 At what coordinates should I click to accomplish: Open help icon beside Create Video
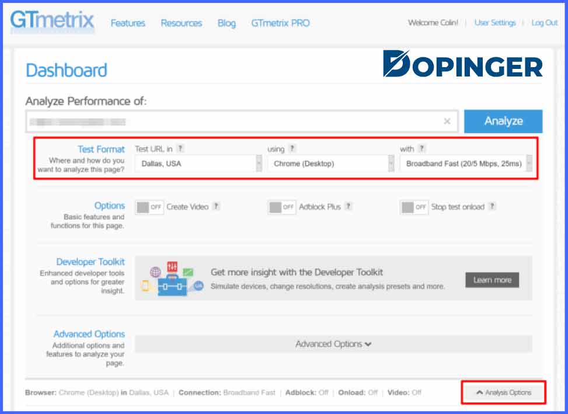click(216, 207)
